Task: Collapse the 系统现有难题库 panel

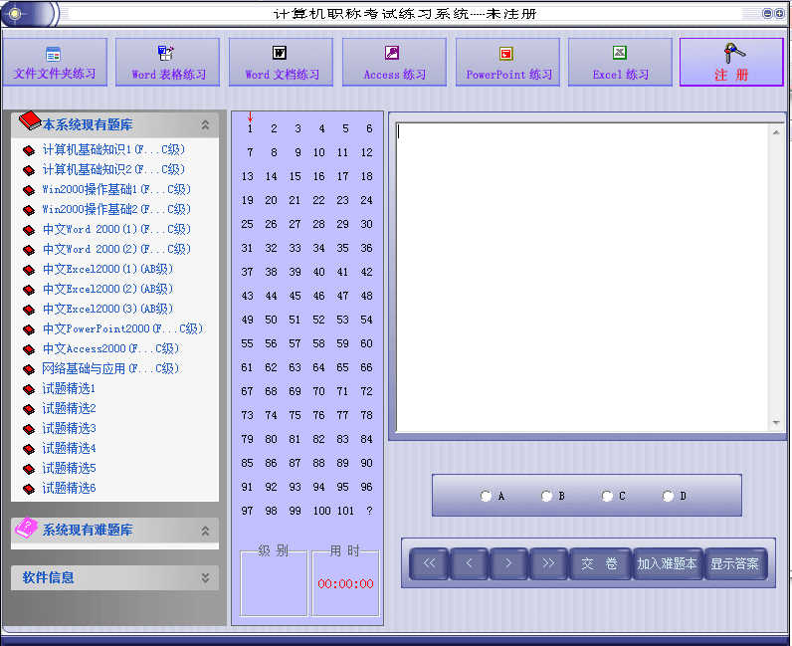Action: [x=205, y=531]
